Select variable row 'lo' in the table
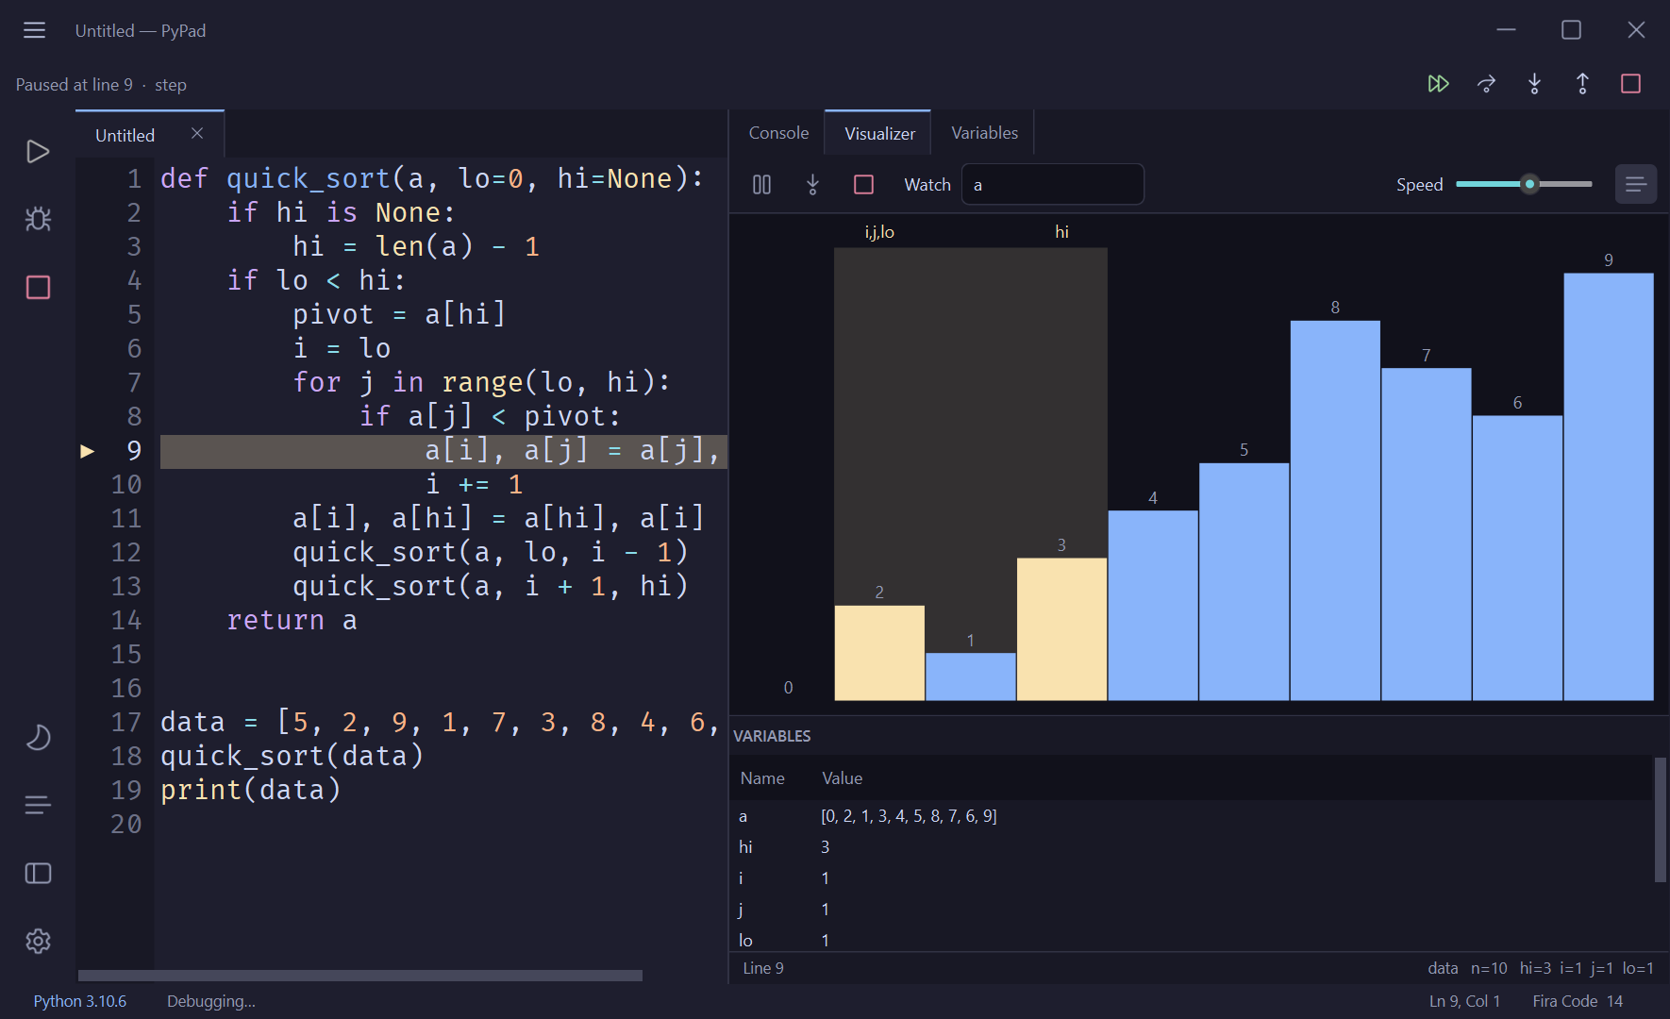Screen dimensions: 1670x1019 click(x=1192, y=940)
